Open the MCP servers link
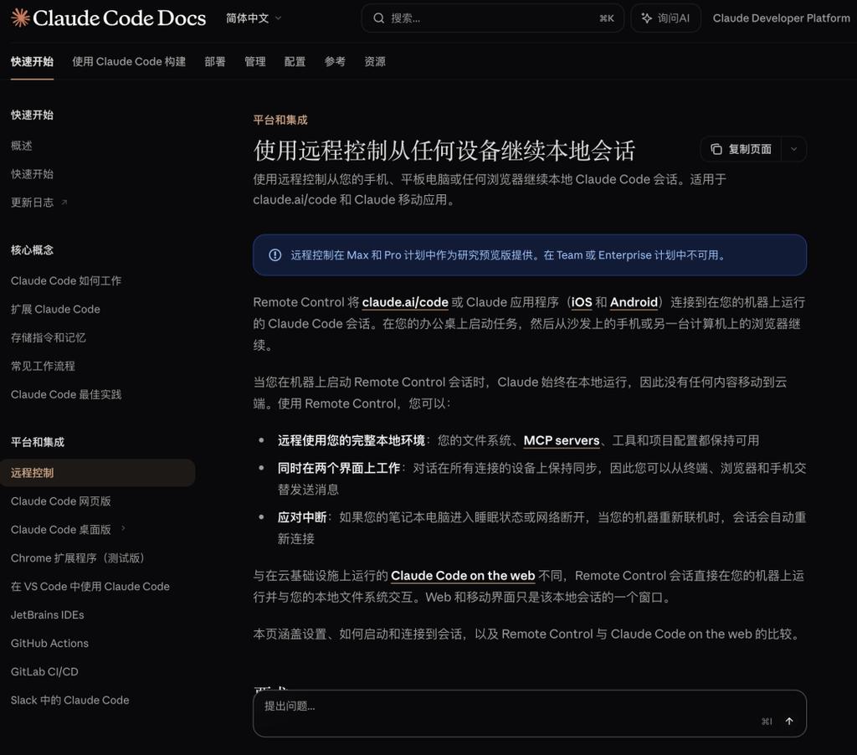The width and height of the screenshot is (857, 755). (561, 439)
